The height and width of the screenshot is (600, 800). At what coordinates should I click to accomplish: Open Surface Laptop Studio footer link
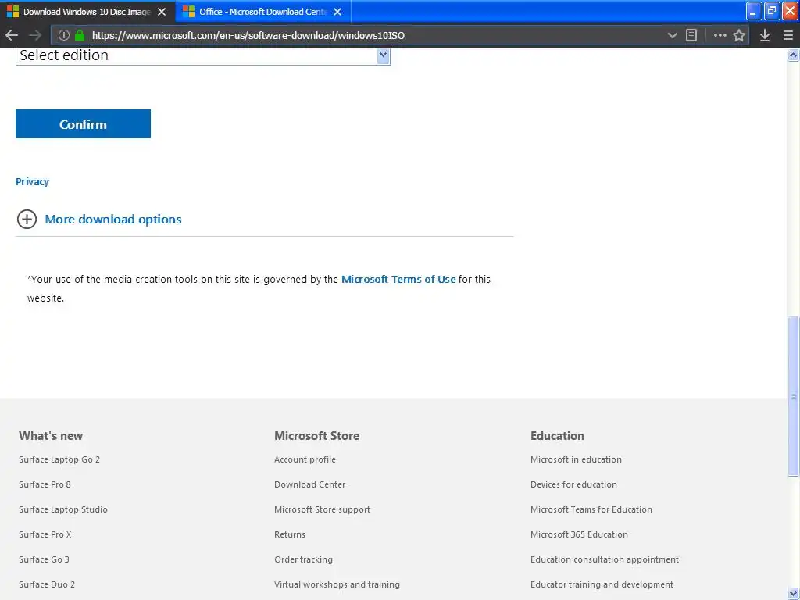click(63, 509)
